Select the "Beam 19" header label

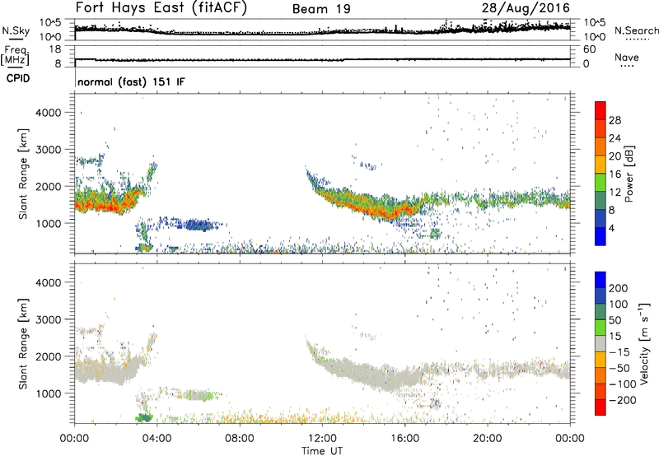pos(321,9)
